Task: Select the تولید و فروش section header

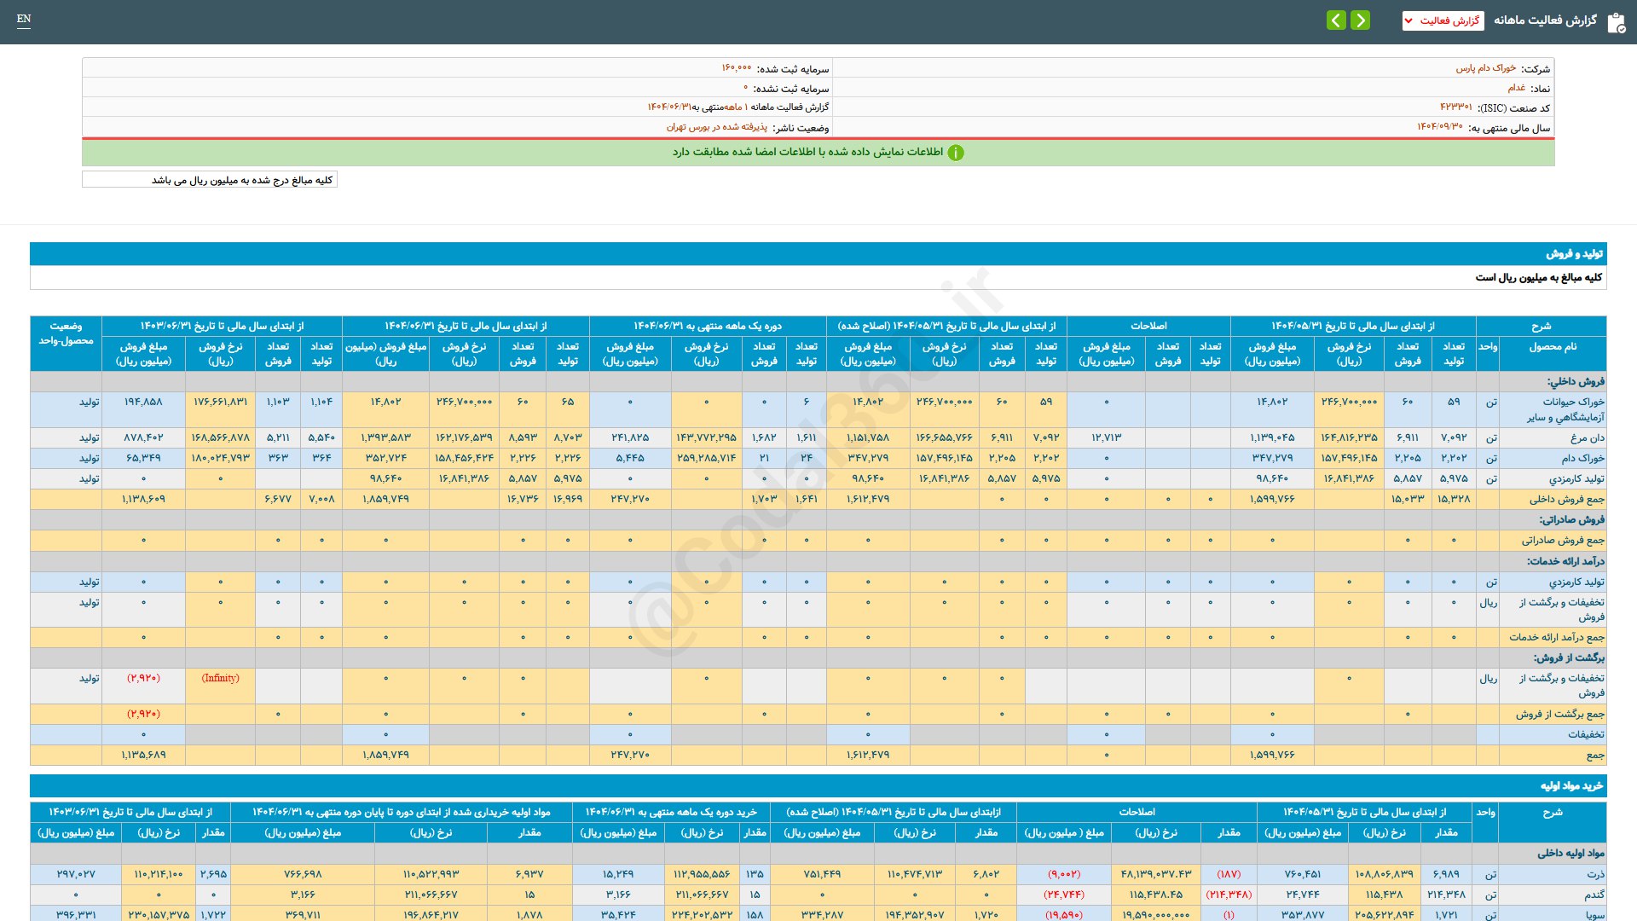Action: point(1574,253)
